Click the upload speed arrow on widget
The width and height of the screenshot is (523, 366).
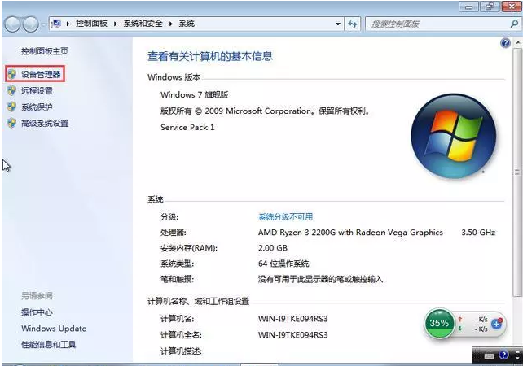point(460,319)
